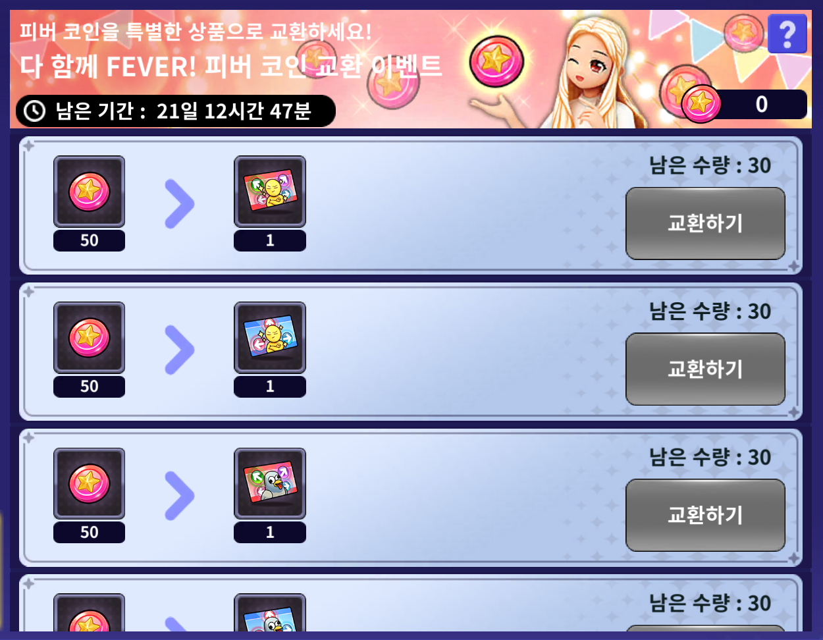Click the large floating star coin in banner
This screenshot has width=823, height=640.
[x=496, y=62]
